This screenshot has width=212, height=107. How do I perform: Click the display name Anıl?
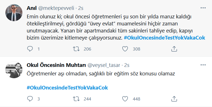coord(32,8)
